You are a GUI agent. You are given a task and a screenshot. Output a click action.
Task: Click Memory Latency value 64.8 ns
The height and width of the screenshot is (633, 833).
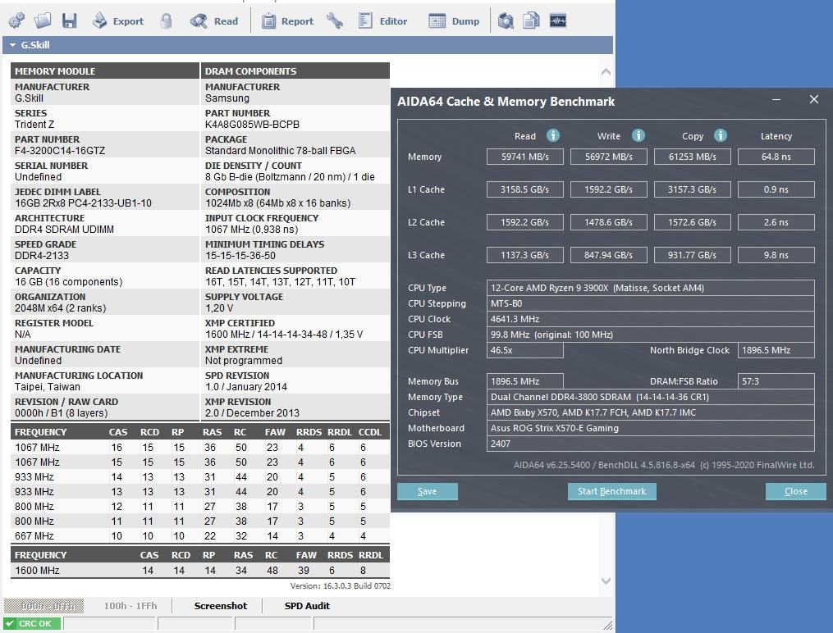tap(776, 157)
